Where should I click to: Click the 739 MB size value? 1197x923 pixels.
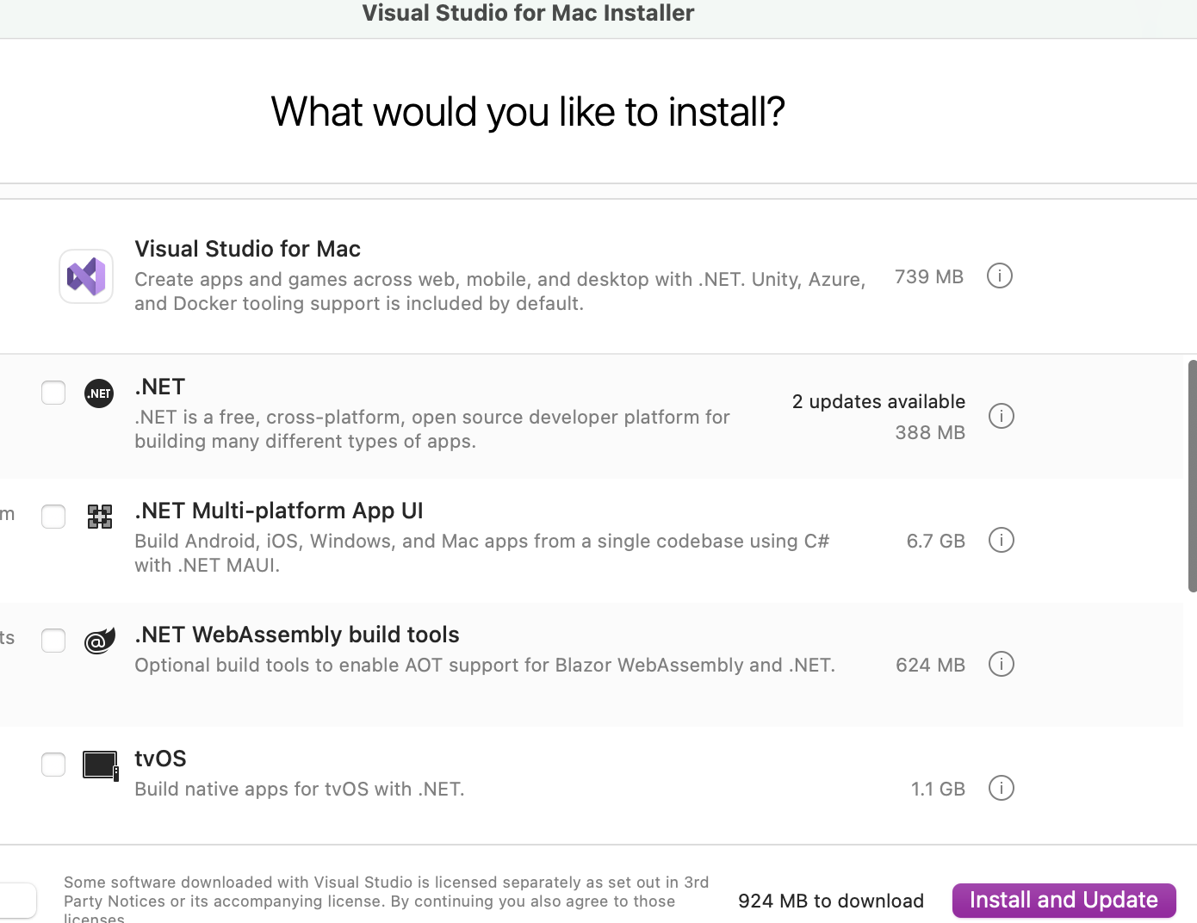click(x=928, y=276)
